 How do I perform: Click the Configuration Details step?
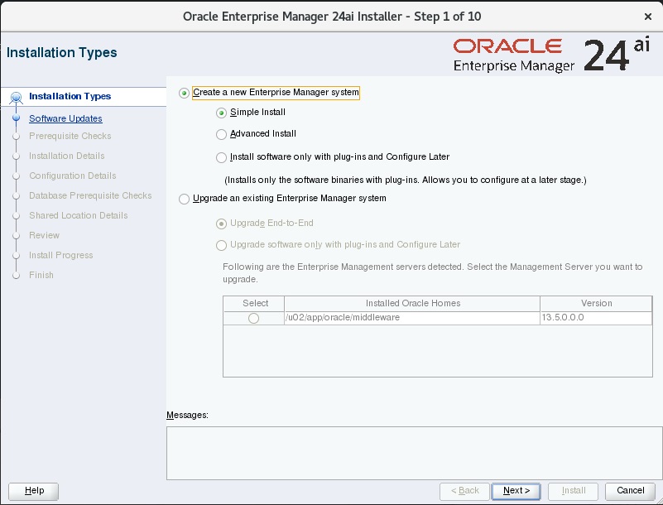(x=72, y=176)
